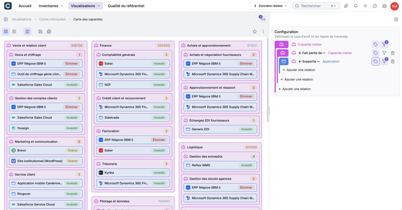Switch to list view layout
Screen dimensions: 402x210
click(x=14, y=32)
